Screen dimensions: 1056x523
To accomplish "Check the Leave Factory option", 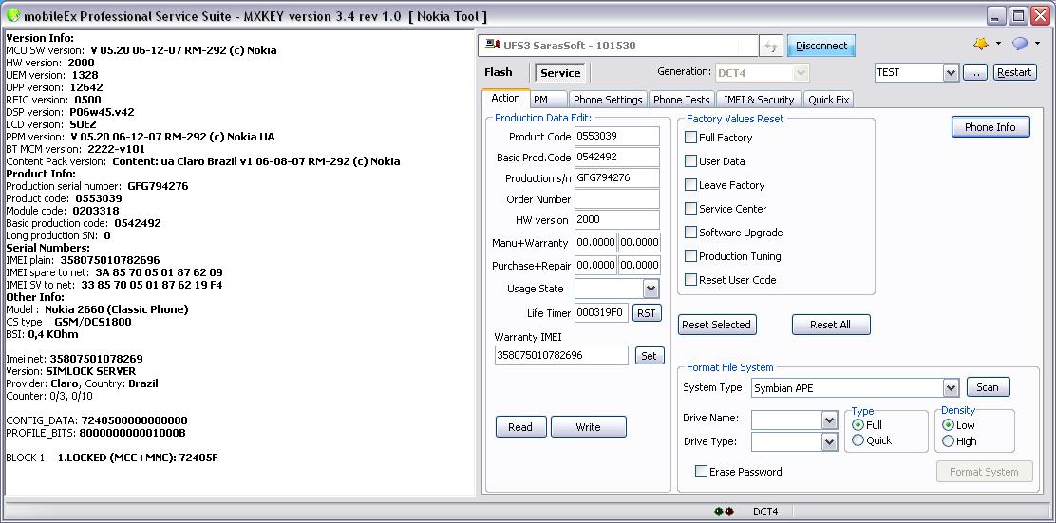I will (x=690, y=184).
